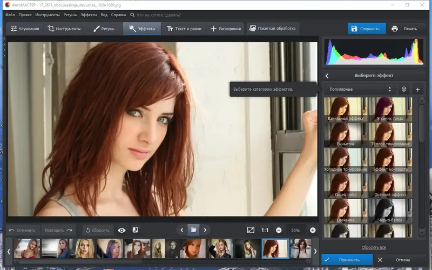Click the Сбросить все link

tap(374, 247)
